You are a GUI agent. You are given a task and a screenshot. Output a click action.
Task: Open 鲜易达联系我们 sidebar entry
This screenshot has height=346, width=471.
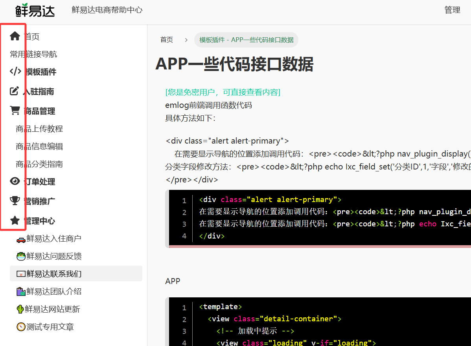pos(54,274)
